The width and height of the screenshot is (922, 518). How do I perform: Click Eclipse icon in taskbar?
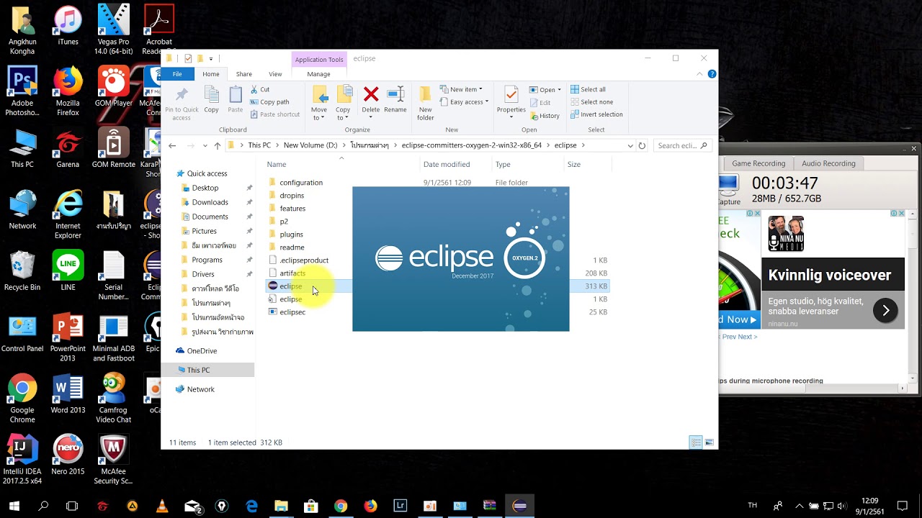point(519,506)
